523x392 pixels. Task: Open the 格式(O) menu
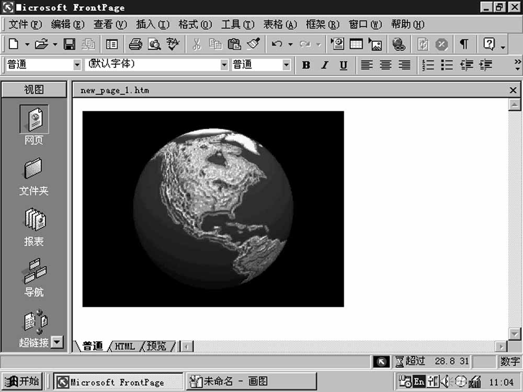195,25
